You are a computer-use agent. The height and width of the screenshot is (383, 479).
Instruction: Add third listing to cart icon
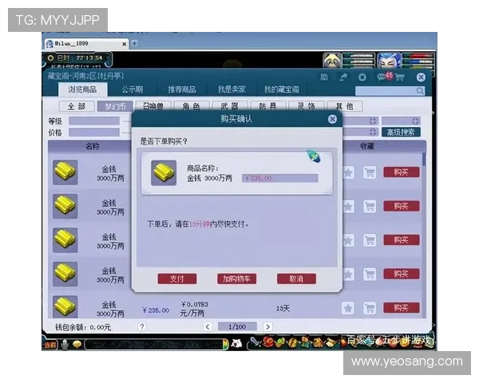pos(370,240)
